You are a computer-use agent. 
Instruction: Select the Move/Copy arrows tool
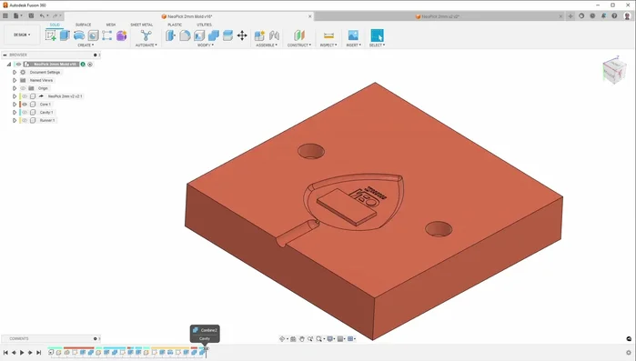pyautogui.click(x=242, y=35)
